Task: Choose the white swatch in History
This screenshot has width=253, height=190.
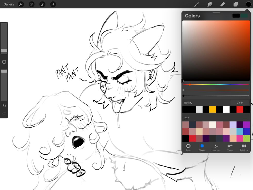Action: (x=226, y=109)
